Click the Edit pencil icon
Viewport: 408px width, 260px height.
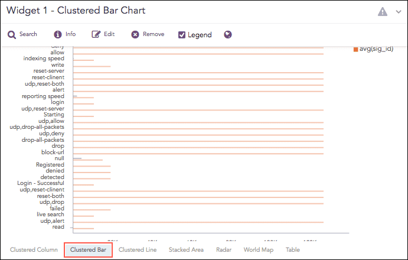pos(96,35)
